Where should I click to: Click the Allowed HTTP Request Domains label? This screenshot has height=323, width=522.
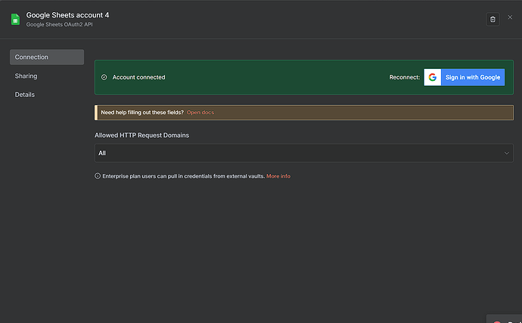pyautogui.click(x=141, y=135)
